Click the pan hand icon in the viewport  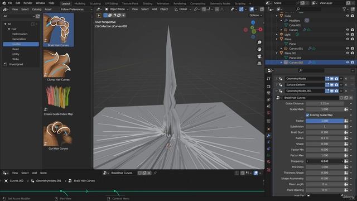click(x=259, y=49)
